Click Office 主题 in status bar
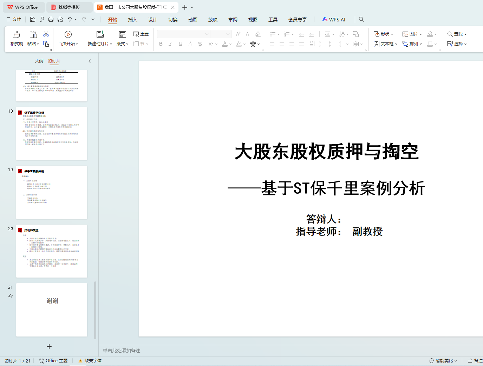Viewport: 483px width, 366px height. pyautogui.click(x=53, y=361)
